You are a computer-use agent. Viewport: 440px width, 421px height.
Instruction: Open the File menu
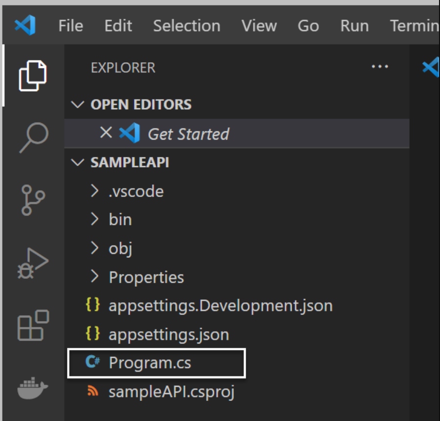70,25
